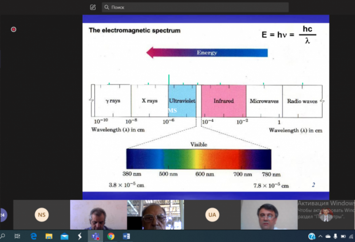Viewport: 355px width, 242px height.
Task: Click the Windows search magnifier icon
Action: point(3,236)
